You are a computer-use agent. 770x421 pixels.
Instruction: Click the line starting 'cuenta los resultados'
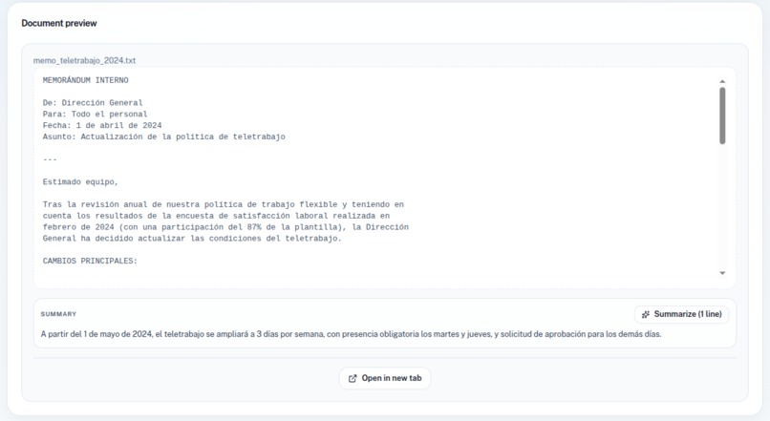[216, 216]
